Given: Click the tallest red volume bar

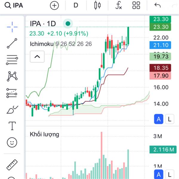Looking at the screenshot, I should click(101, 155).
